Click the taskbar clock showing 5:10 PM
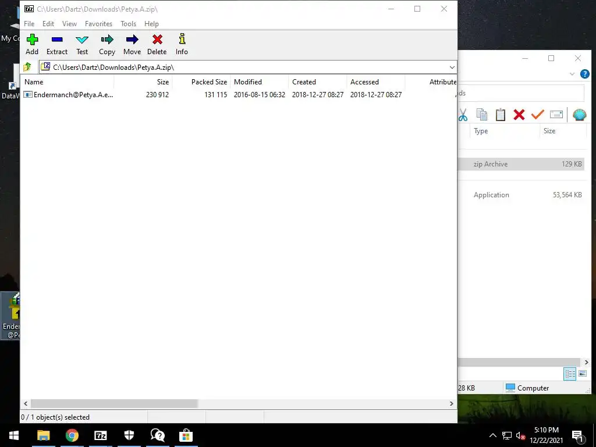 point(546,435)
